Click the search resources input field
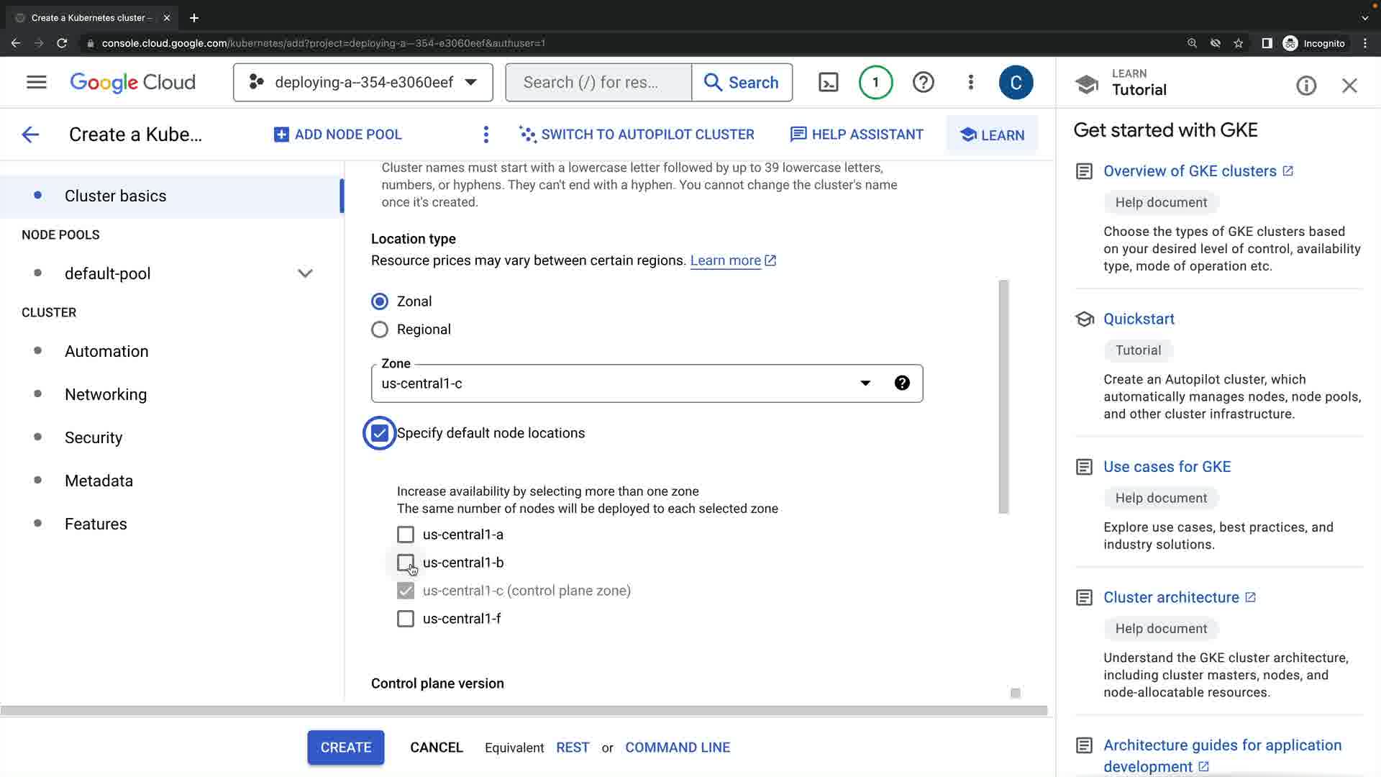Screen dimensions: 1381x777 tap(598, 83)
